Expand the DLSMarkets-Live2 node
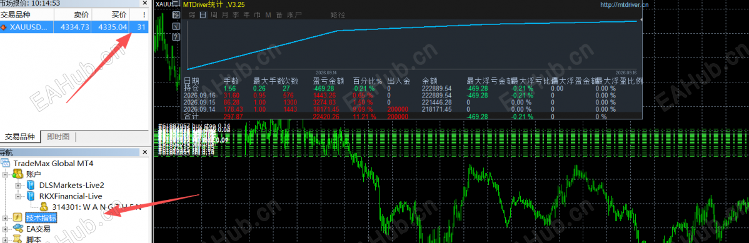This screenshot has width=749, height=243. tap(18, 186)
